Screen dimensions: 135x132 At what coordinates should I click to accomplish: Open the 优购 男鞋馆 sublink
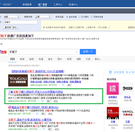(75, 82)
